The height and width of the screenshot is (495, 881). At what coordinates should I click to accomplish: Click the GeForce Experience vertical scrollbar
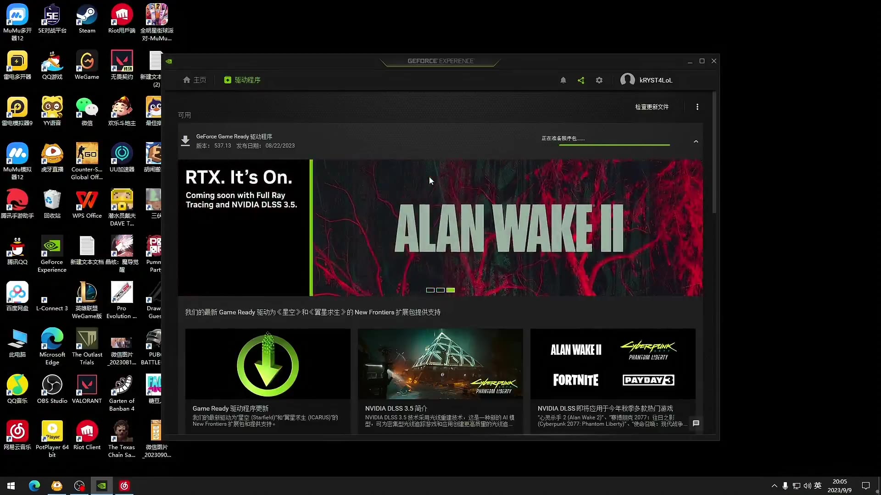point(714,152)
